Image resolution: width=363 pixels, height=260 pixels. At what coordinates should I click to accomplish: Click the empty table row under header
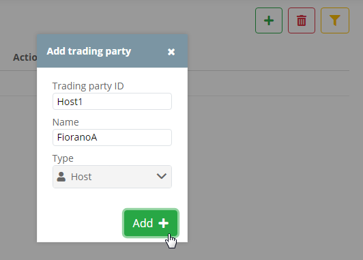[269, 83]
